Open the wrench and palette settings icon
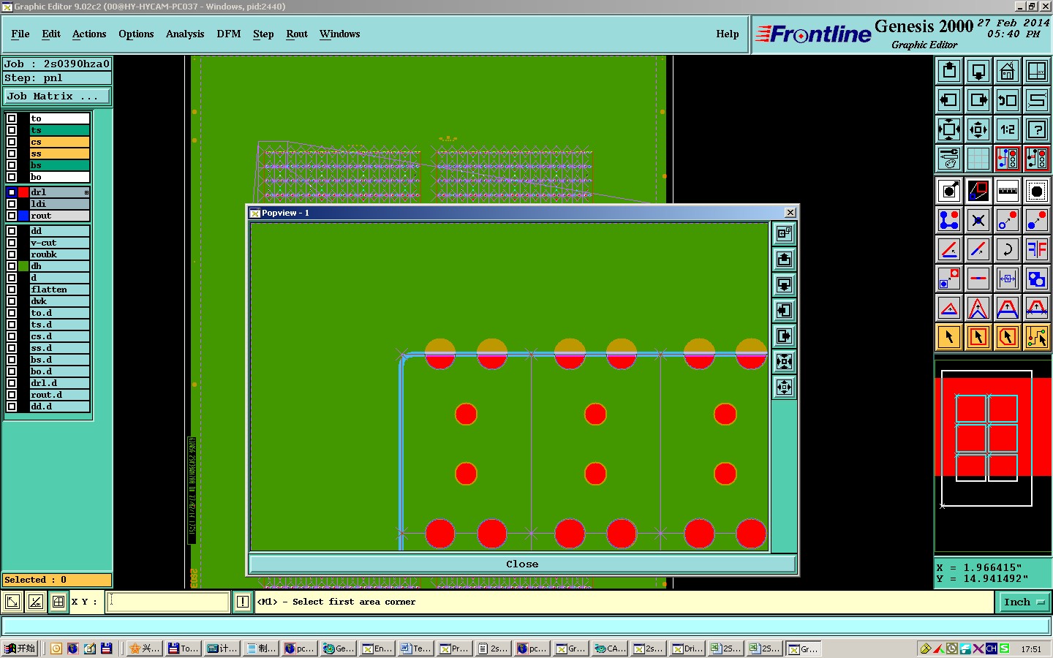Image resolution: width=1053 pixels, height=658 pixels. click(949, 159)
